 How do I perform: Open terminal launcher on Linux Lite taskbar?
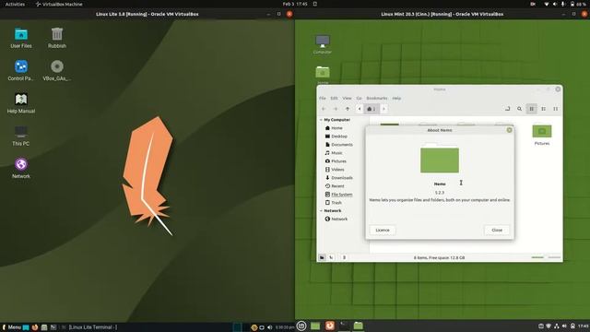(x=53, y=327)
